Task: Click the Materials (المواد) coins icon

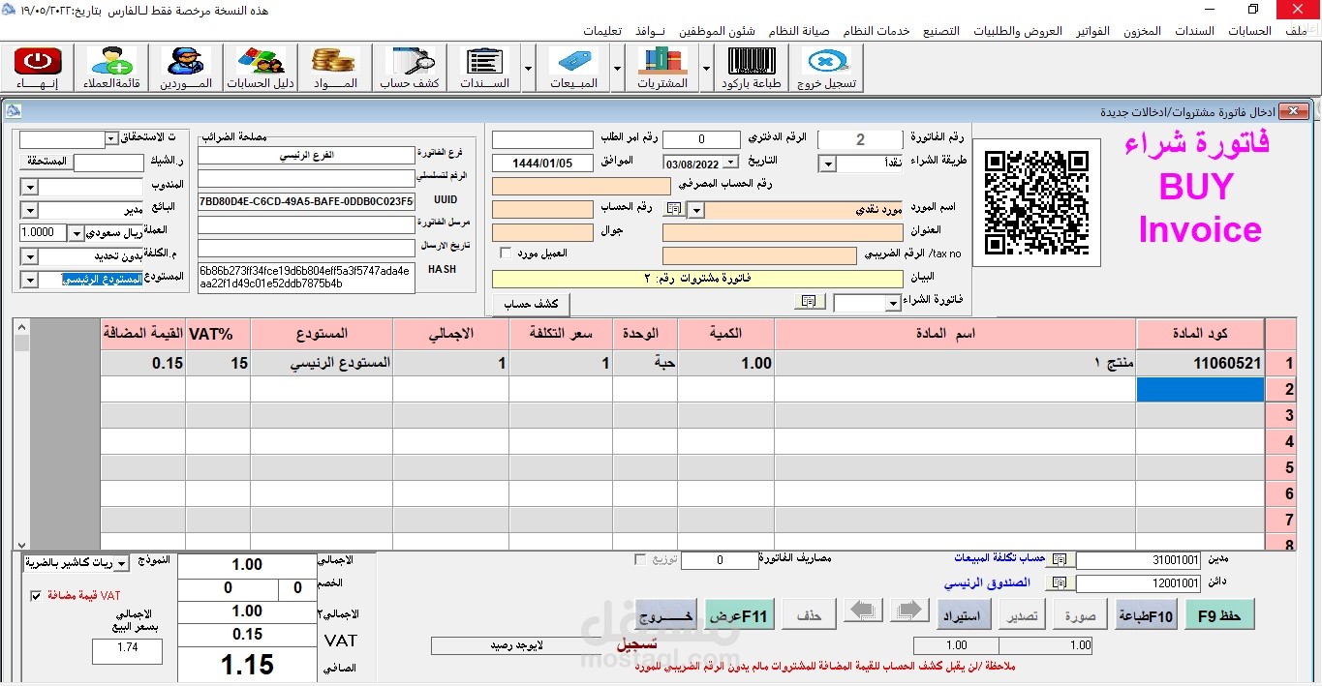Action: 334,67
